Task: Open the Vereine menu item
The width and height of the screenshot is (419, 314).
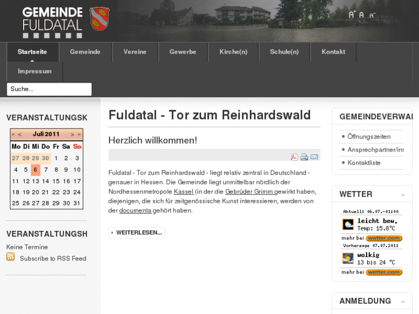Action: point(135,52)
